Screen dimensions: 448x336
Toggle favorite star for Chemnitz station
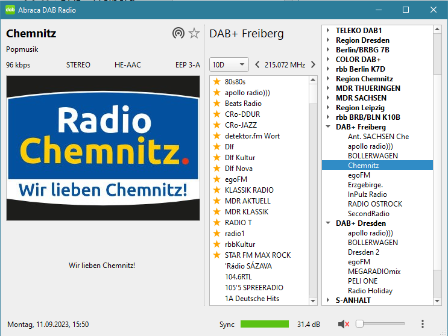tap(194, 33)
